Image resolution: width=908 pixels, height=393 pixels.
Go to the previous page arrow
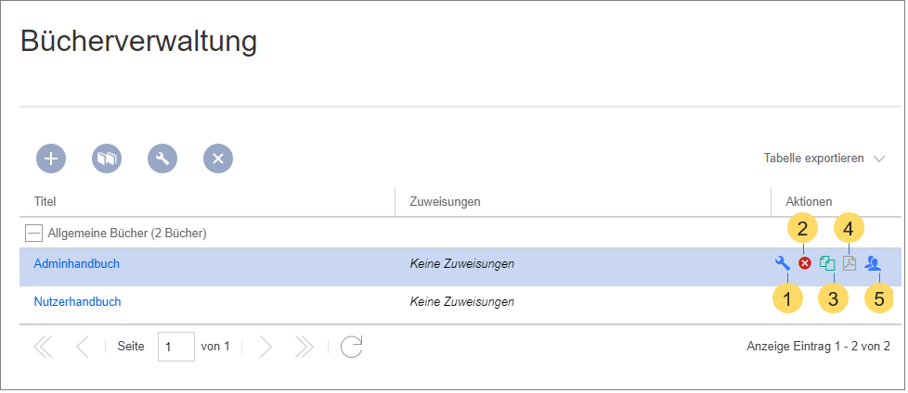point(82,347)
